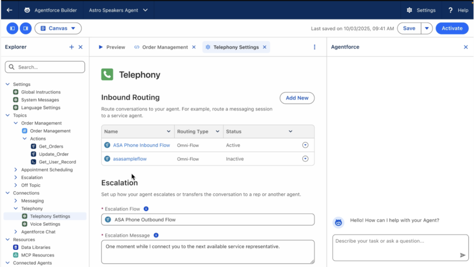Toggle the right panel layout button

click(x=26, y=28)
